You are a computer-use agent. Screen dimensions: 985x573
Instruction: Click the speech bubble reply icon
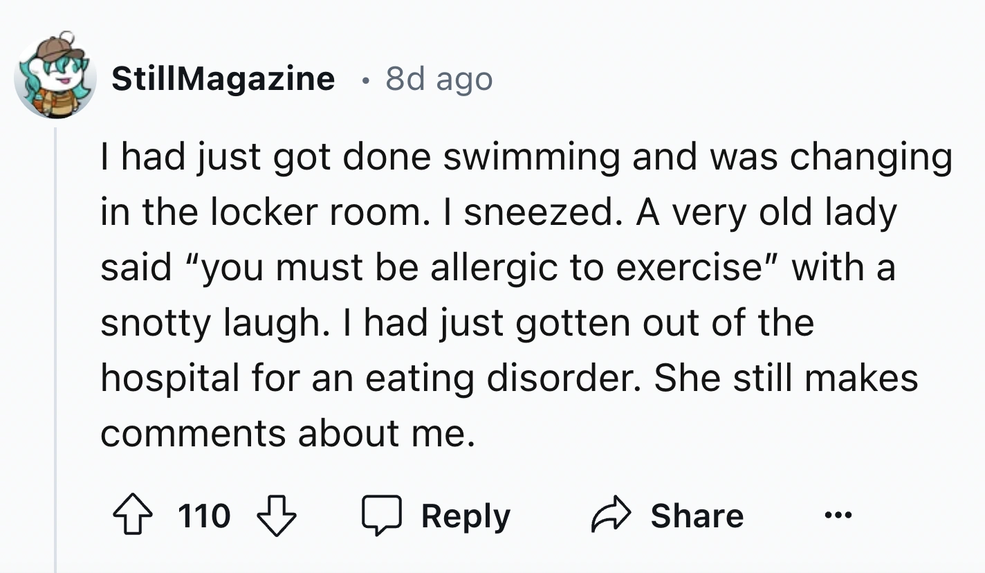[x=382, y=517]
